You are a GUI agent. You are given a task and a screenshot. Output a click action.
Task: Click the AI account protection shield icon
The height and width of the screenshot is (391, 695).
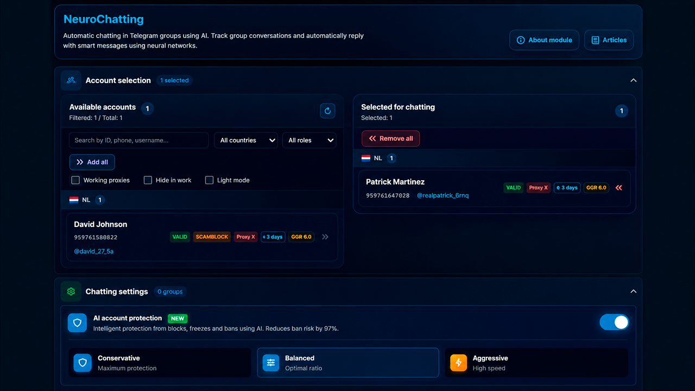pyautogui.click(x=77, y=323)
